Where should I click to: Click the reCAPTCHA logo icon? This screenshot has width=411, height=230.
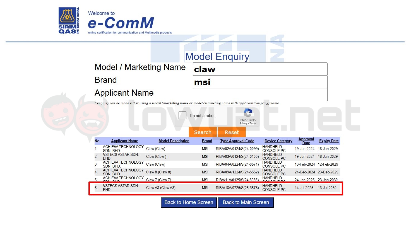pos(248,113)
